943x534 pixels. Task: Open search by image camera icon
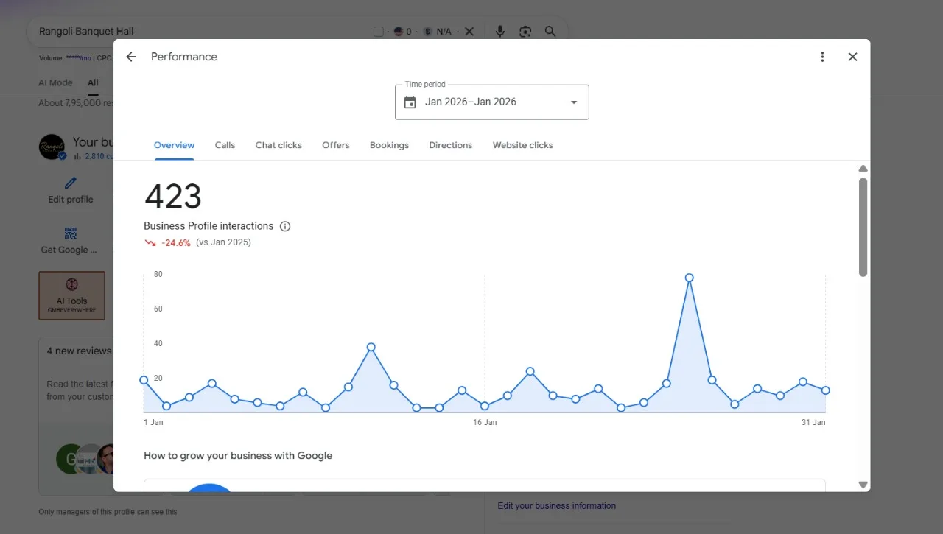point(525,32)
